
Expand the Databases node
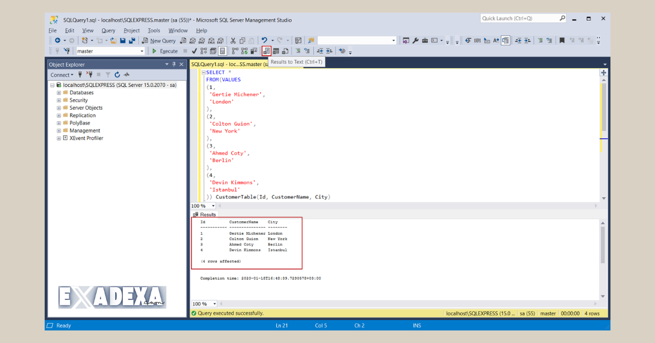[59, 92]
